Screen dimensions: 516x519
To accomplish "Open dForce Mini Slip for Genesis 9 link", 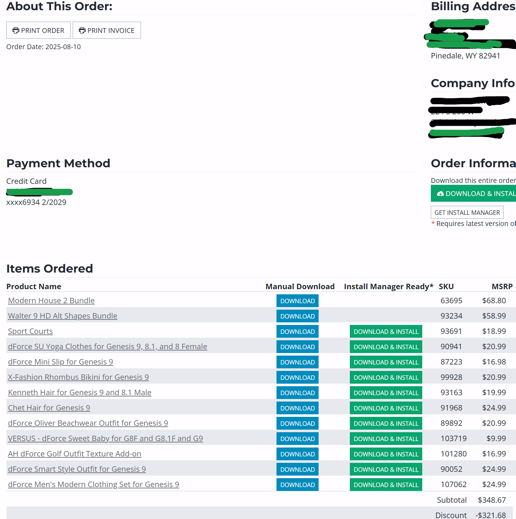I will 61,362.
